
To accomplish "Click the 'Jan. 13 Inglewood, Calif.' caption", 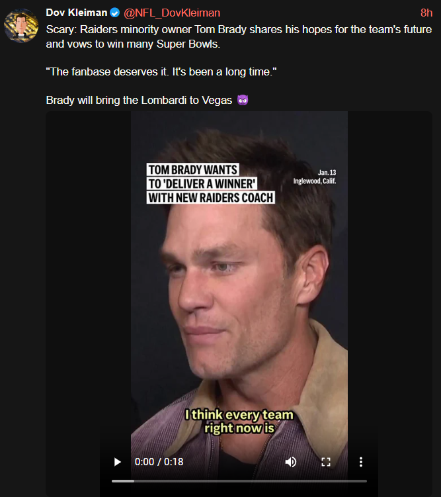I will point(314,177).
